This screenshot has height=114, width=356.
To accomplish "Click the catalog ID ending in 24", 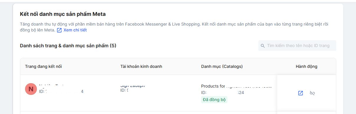I will pyautogui.click(x=222, y=93).
